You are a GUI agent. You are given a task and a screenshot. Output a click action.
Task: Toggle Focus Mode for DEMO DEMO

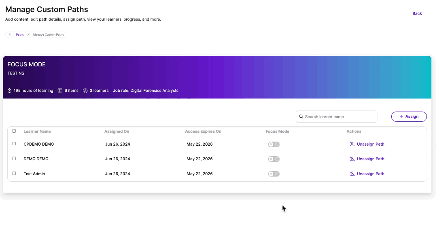pyautogui.click(x=274, y=159)
